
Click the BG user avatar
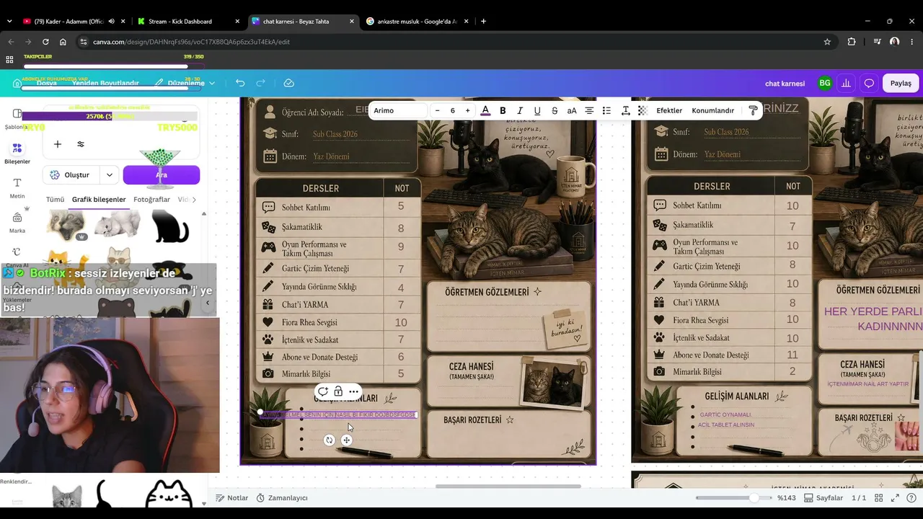click(x=824, y=83)
